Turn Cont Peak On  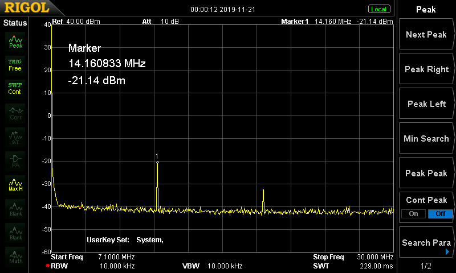click(x=413, y=214)
